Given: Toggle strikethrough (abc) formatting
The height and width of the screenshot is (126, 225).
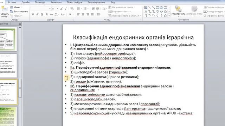Looking at the screenshot, I should tap(51, 14).
